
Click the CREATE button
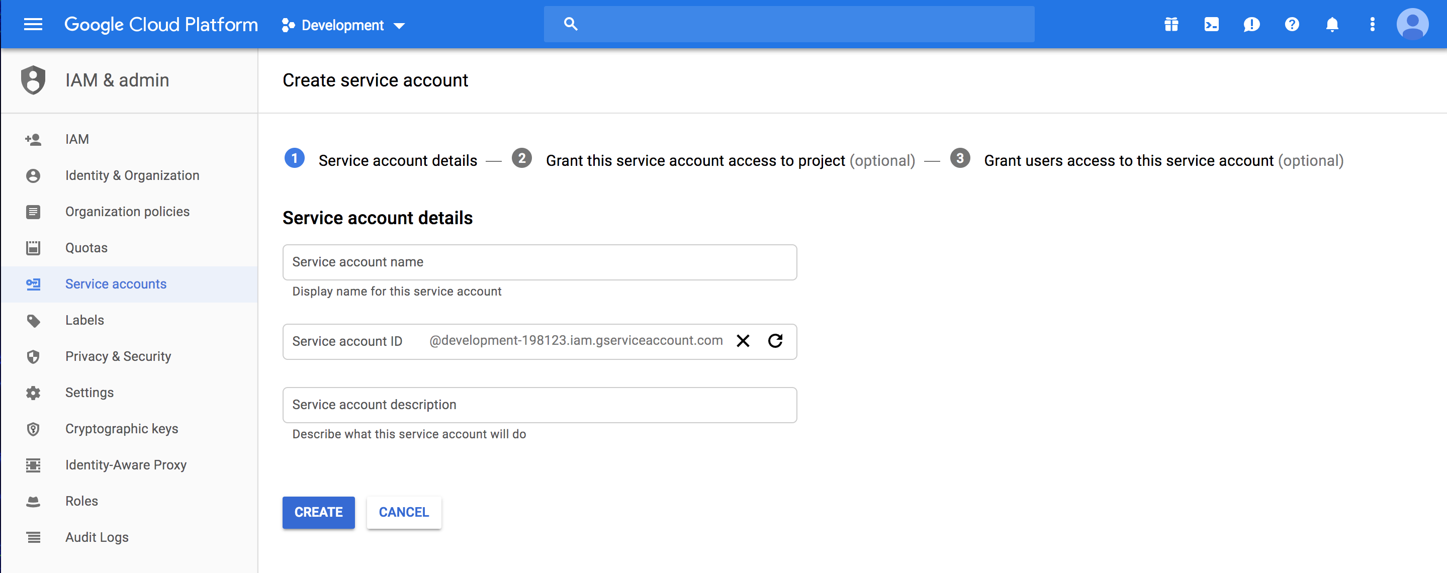point(318,512)
